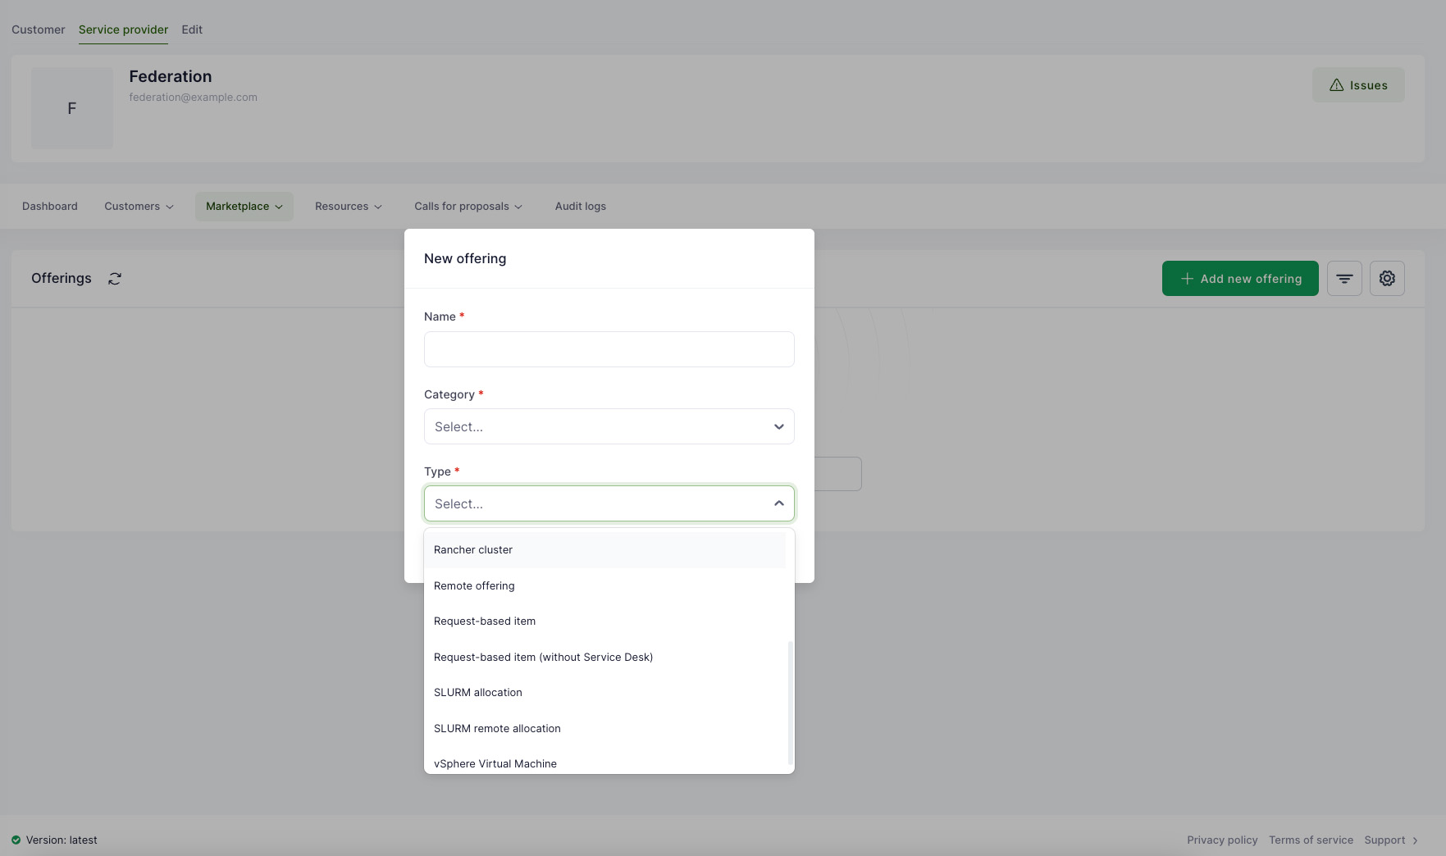Click the refresh icon beside Offerings
Viewport: 1446px width, 856px height.
pyautogui.click(x=115, y=279)
